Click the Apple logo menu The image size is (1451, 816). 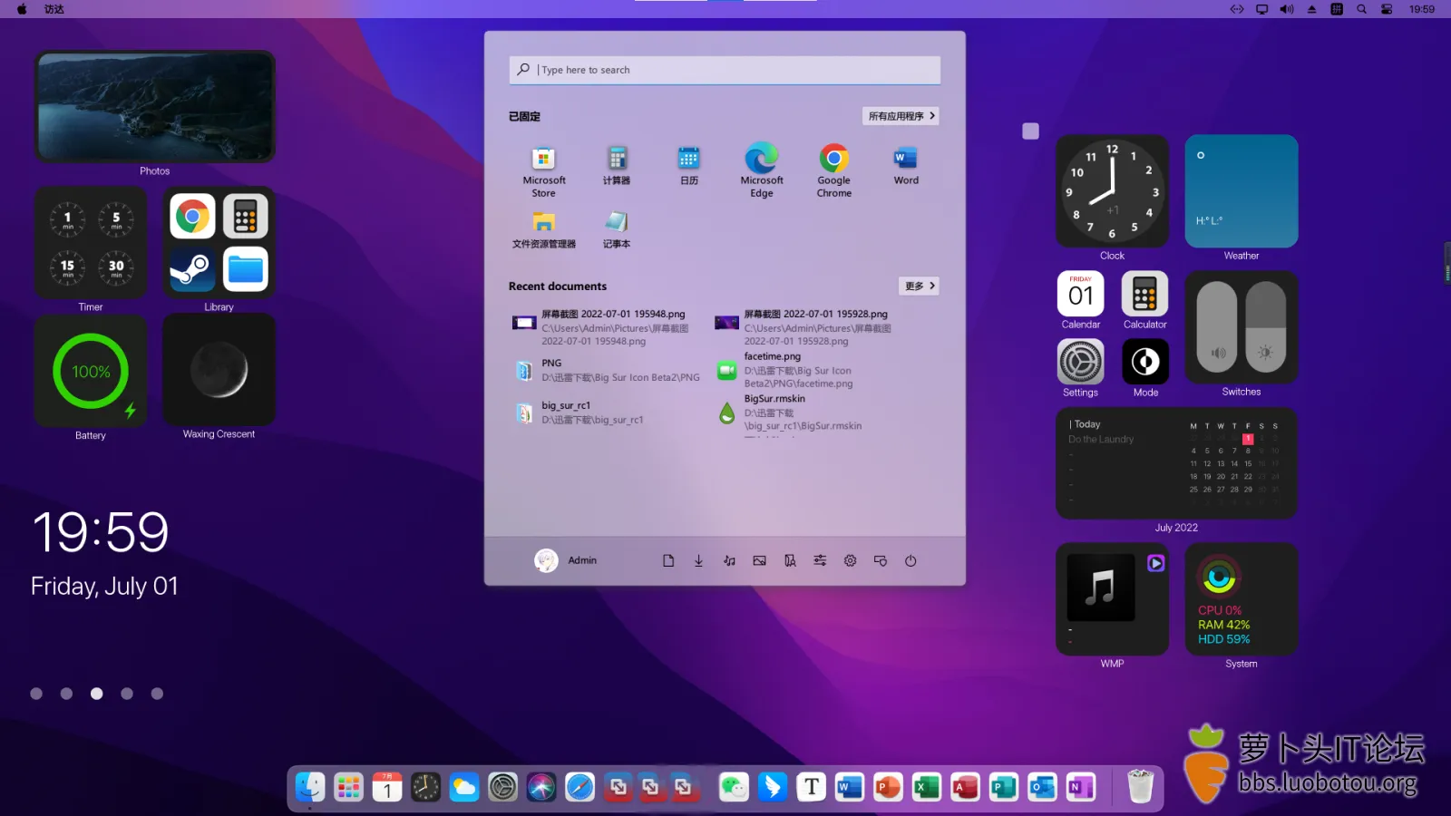[x=22, y=9]
